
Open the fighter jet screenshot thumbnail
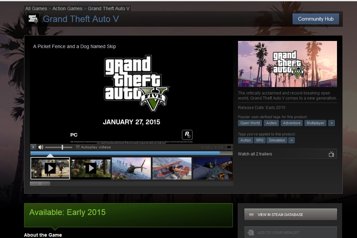[213, 169]
